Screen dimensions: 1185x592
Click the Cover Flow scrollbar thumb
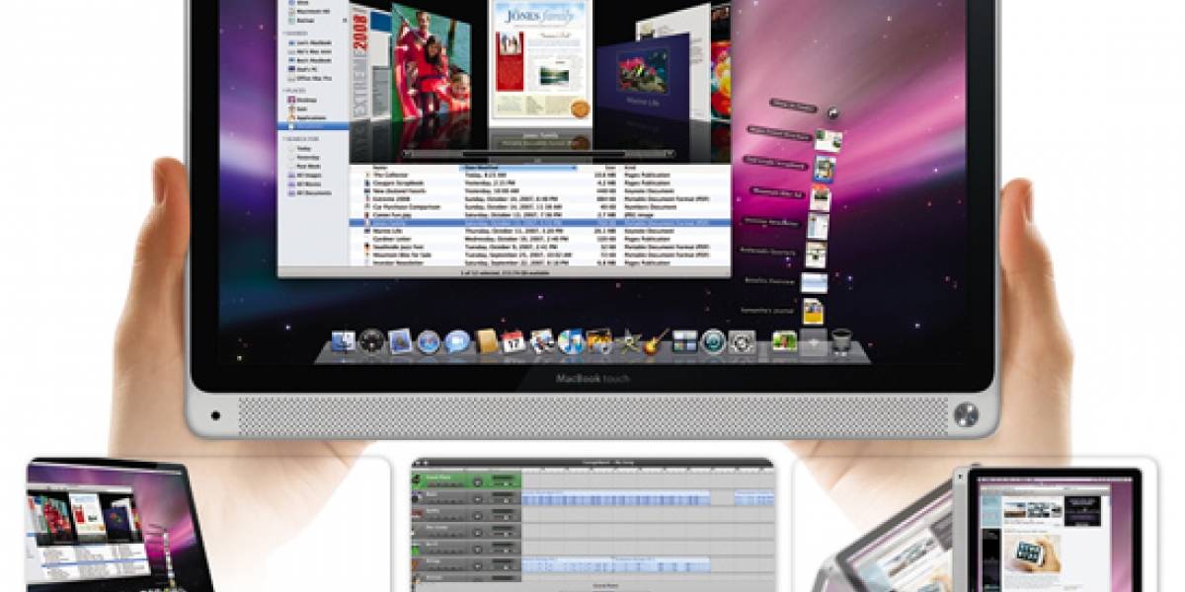pos(544,154)
